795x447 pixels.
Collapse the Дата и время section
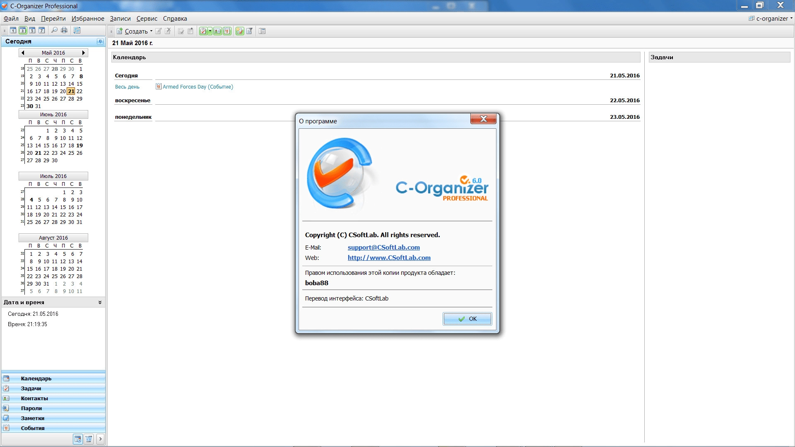click(100, 303)
